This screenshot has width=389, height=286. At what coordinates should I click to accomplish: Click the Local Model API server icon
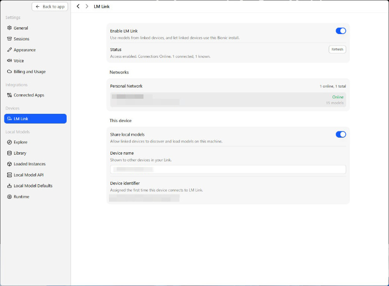9,175
